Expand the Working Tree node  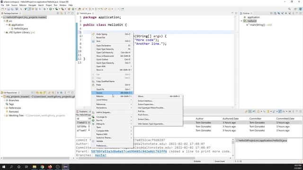pos(4,115)
